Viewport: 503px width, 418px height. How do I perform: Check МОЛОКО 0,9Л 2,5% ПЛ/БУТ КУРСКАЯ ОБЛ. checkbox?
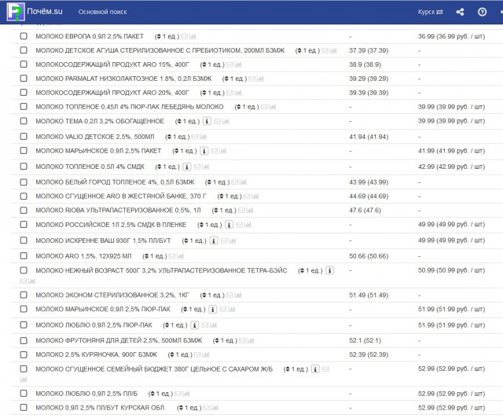click(24, 408)
